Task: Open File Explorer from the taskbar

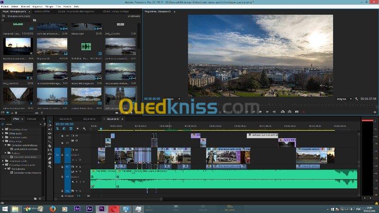Action: (x=15, y=209)
